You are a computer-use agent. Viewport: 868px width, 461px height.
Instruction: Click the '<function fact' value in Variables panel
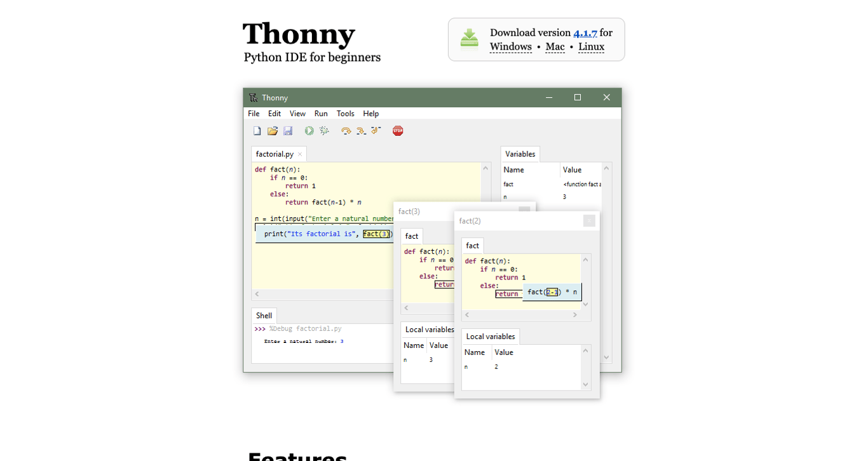coord(582,184)
